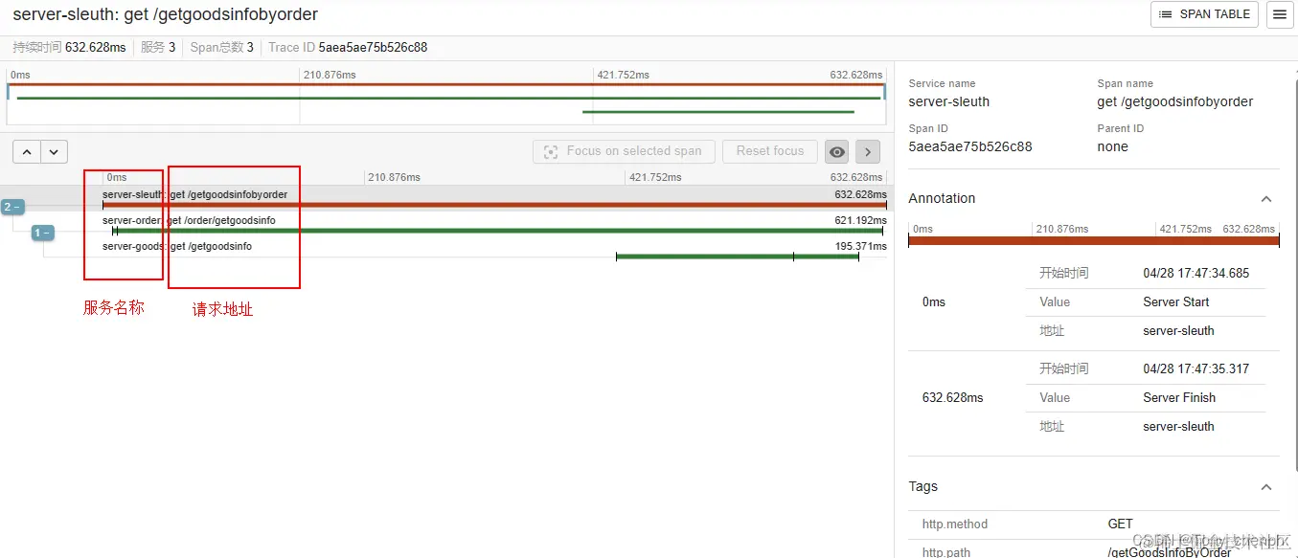Open the hamburger menu beside SPAN TABLE
Viewport: 1298px width, 558px height.
[x=1279, y=14]
